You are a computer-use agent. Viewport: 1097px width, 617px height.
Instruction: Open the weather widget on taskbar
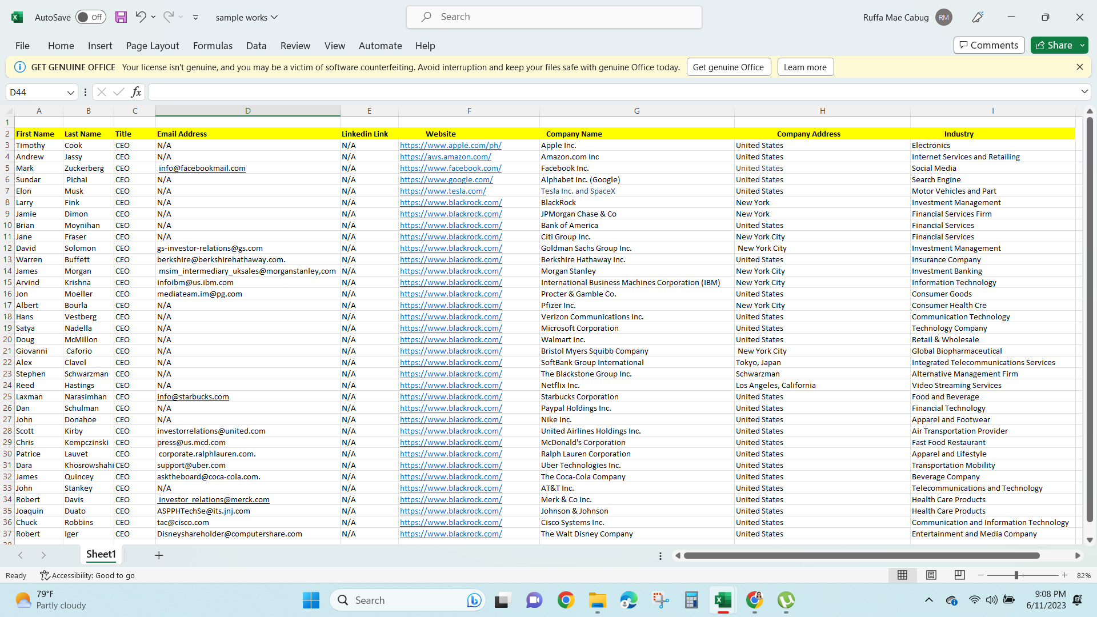[x=50, y=600]
